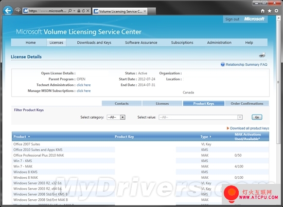The image size is (283, 207).
Task: Open Relationship Summary FAQ link
Action: point(246,65)
